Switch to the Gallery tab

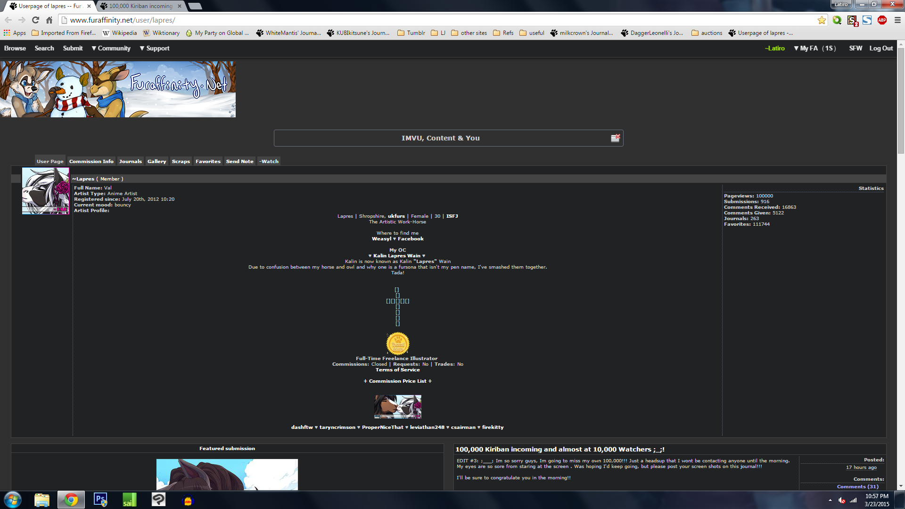(x=156, y=161)
